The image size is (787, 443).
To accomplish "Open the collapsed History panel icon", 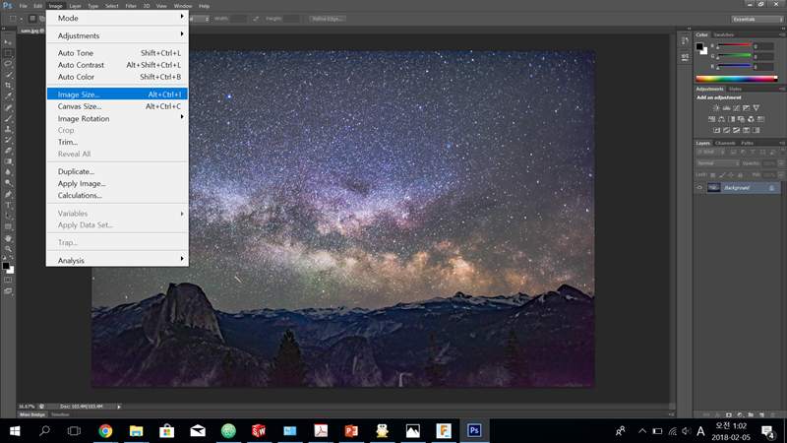I will [x=685, y=40].
